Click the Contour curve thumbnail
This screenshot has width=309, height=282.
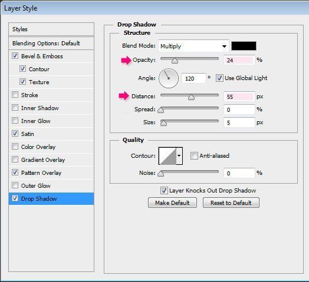(167, 156)
